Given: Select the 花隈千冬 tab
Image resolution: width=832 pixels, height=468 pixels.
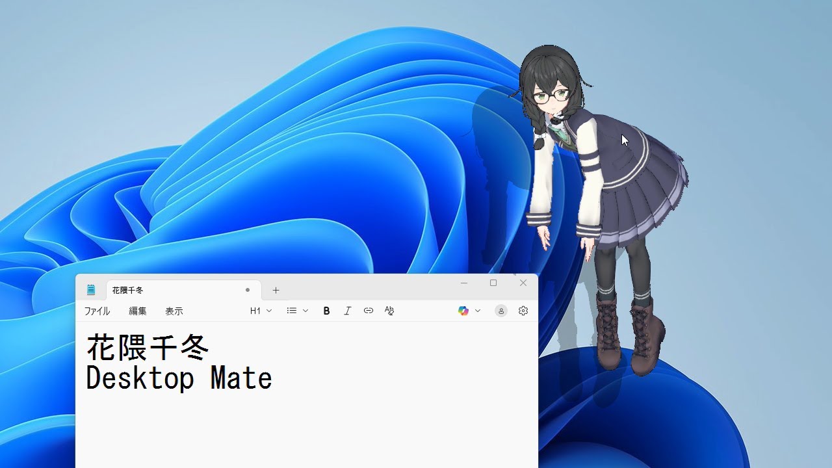Looking at the screenshot, I should pos(183,290).
